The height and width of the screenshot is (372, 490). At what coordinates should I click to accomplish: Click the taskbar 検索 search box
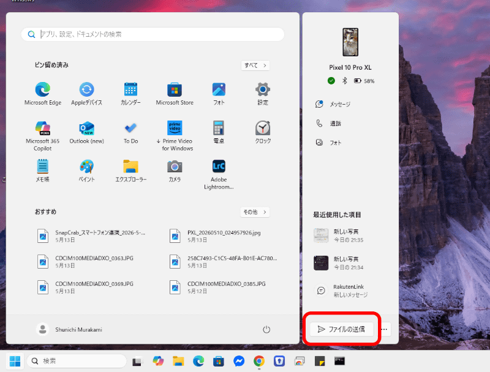[x=77, y=361]
